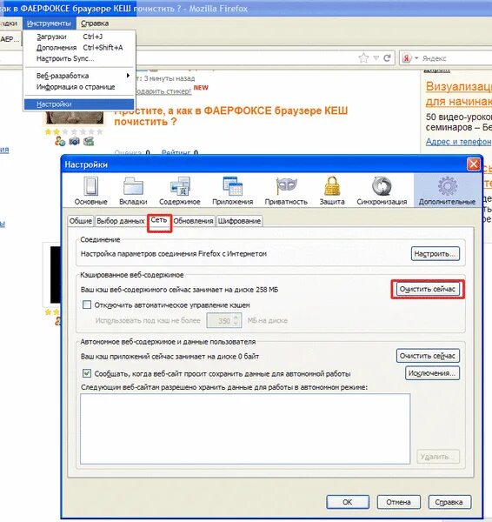
Task: Click Настроить connection button
Action: tap(435, 254)
